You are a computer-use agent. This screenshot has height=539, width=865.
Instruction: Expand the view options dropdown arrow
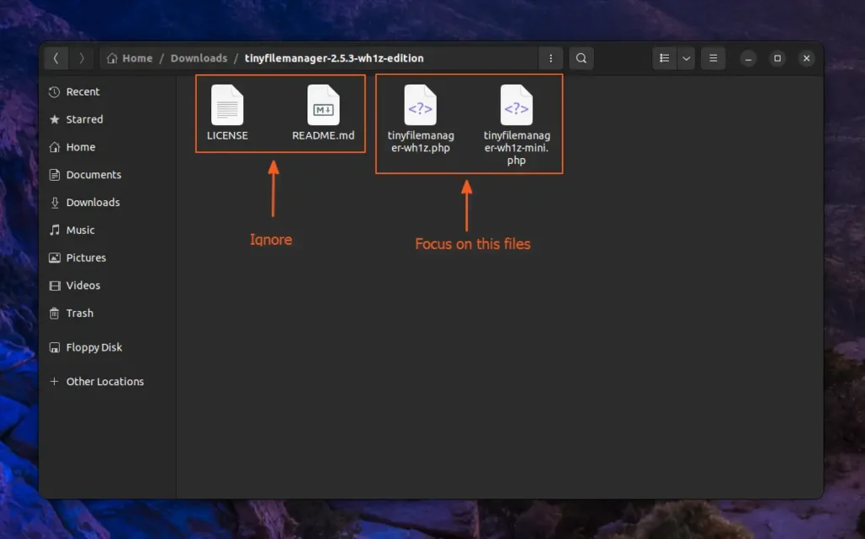point(686,58)
